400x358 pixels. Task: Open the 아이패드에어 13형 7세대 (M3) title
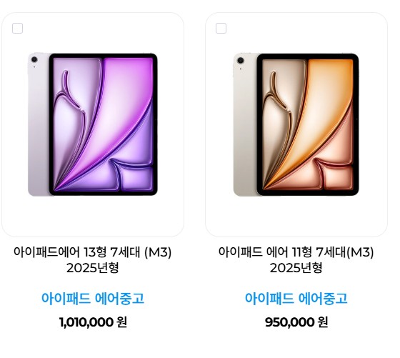93,252
